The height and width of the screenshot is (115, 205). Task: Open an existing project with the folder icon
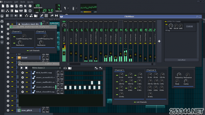12,6
